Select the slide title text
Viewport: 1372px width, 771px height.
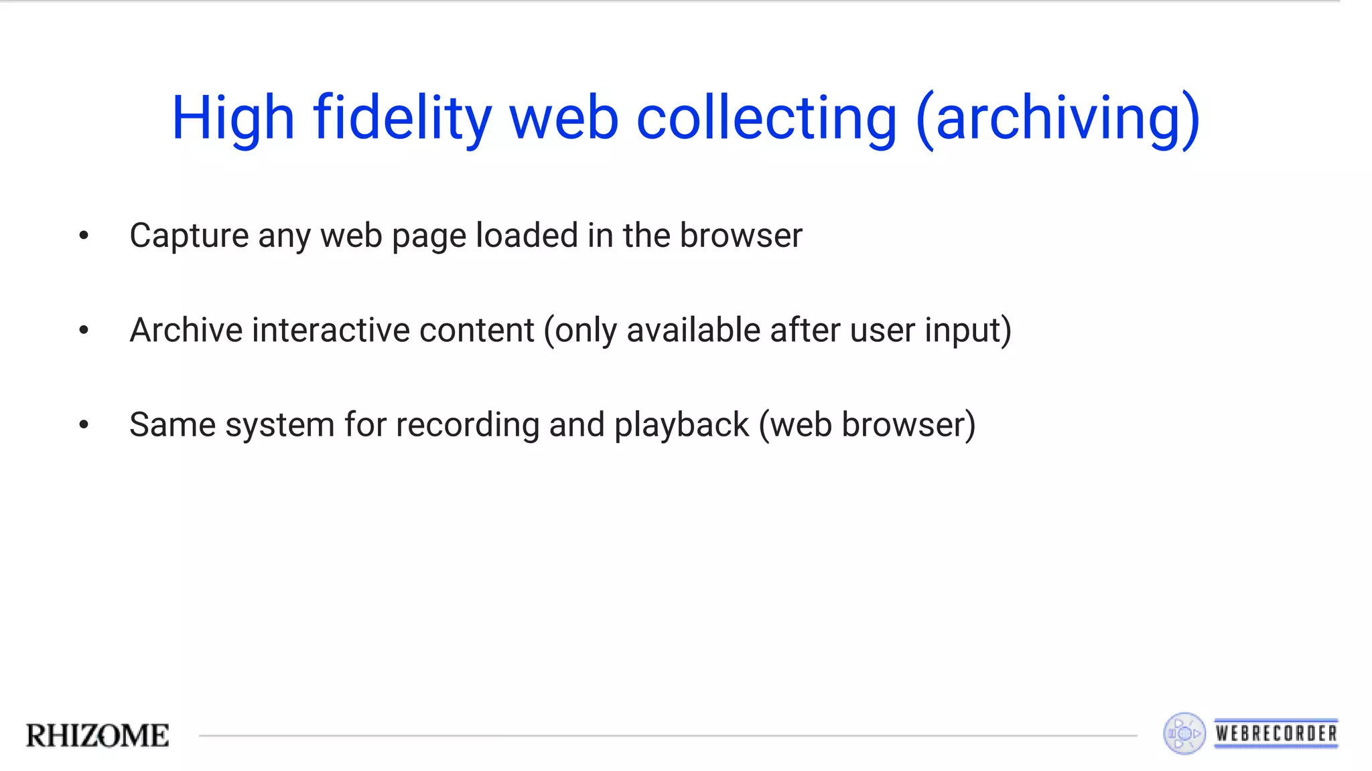pos(685,118)
